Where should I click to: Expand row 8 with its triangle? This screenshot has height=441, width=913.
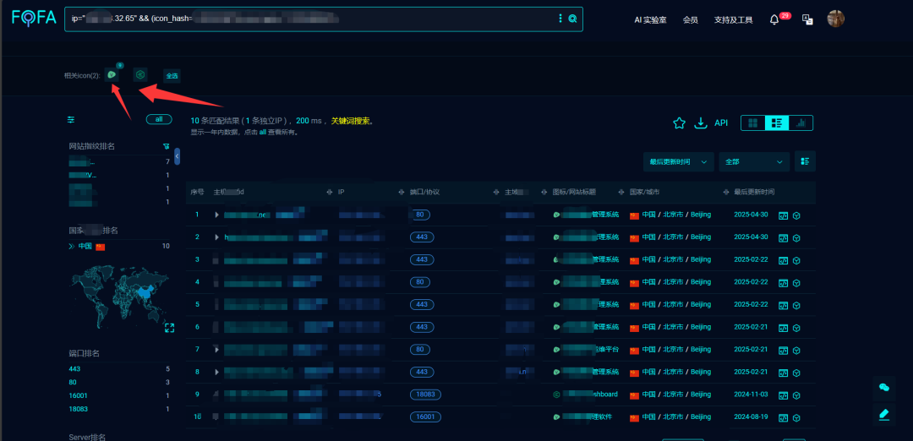point(216,372)
